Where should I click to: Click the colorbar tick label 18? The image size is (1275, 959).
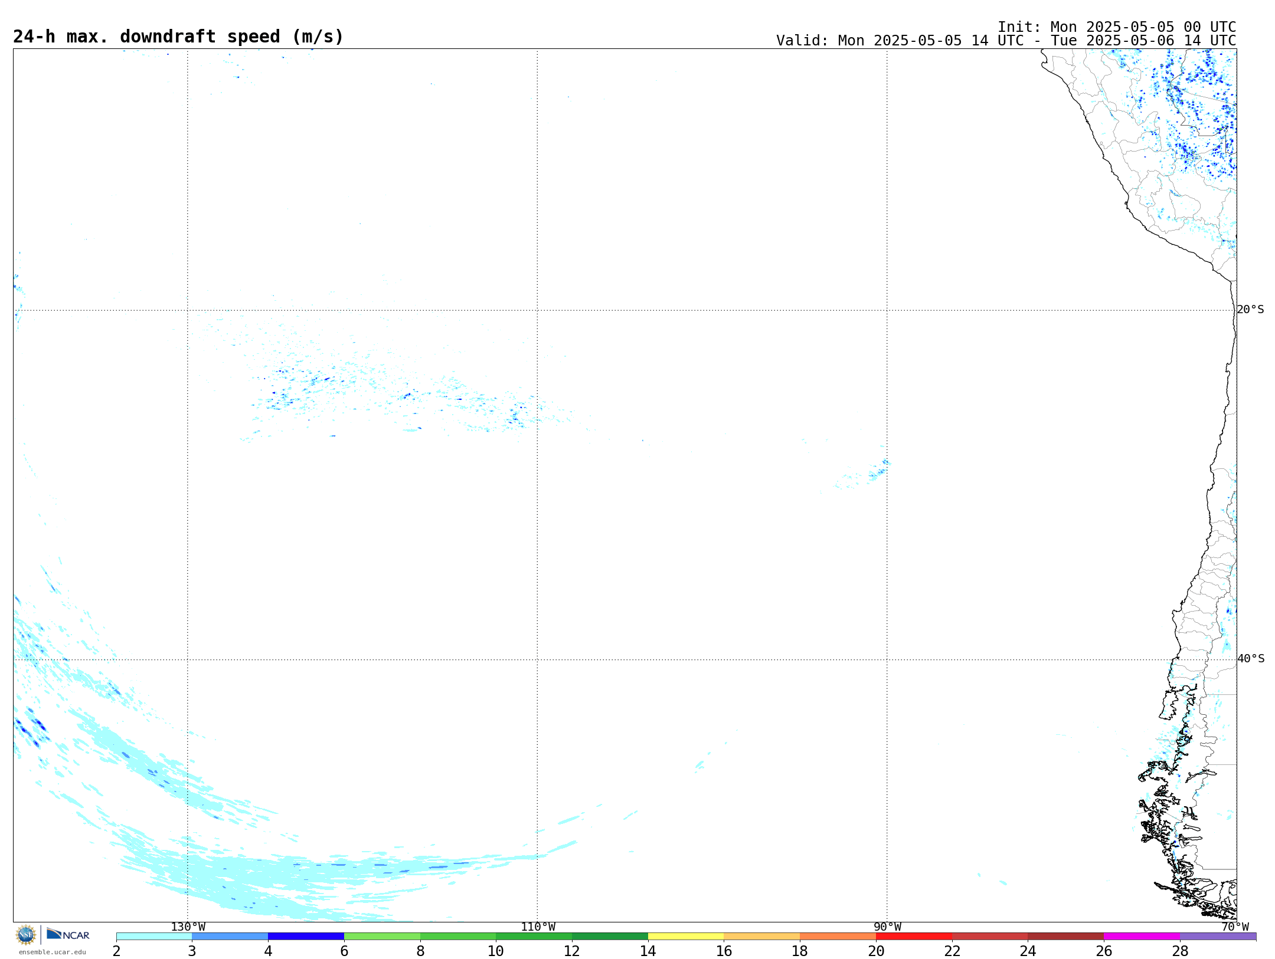click(800, 951)
